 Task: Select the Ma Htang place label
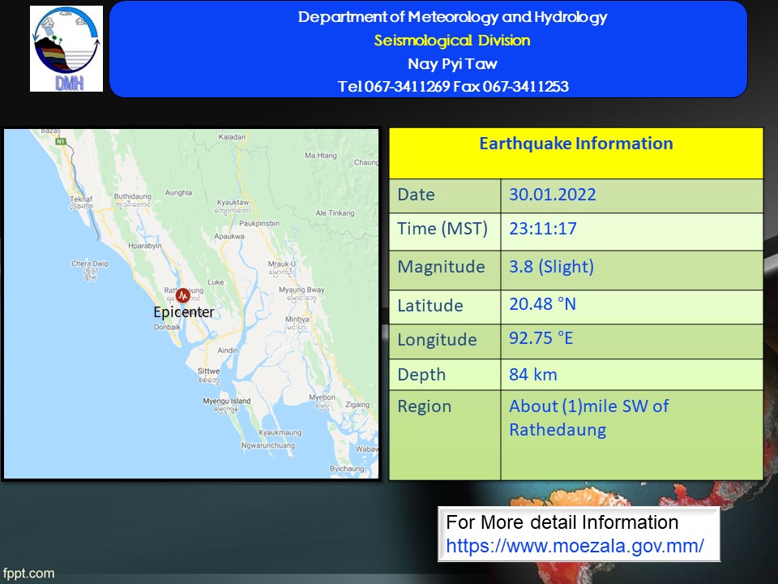click(x=321, y=156)
